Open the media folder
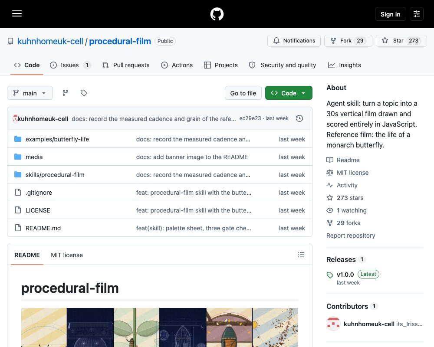The height and width of the screenshot is (347, 434). (34, 157)
